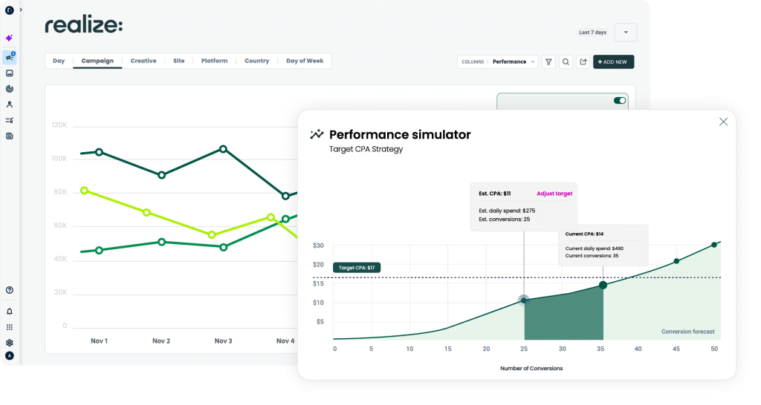Screen dimensions: 761x405
Task: Click the audience person icon in sidebar
Action: pyautogui.click(x=10, y=105)
